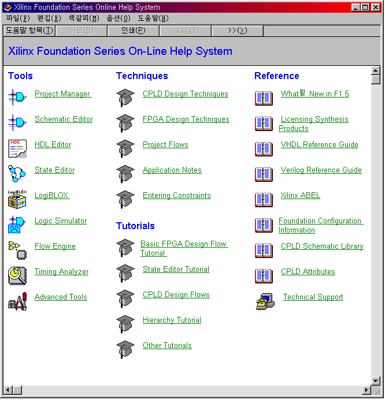This screenshot has height=400, width=385.
Task: Open the Logic Simulator link
Action: pos(61,221)
